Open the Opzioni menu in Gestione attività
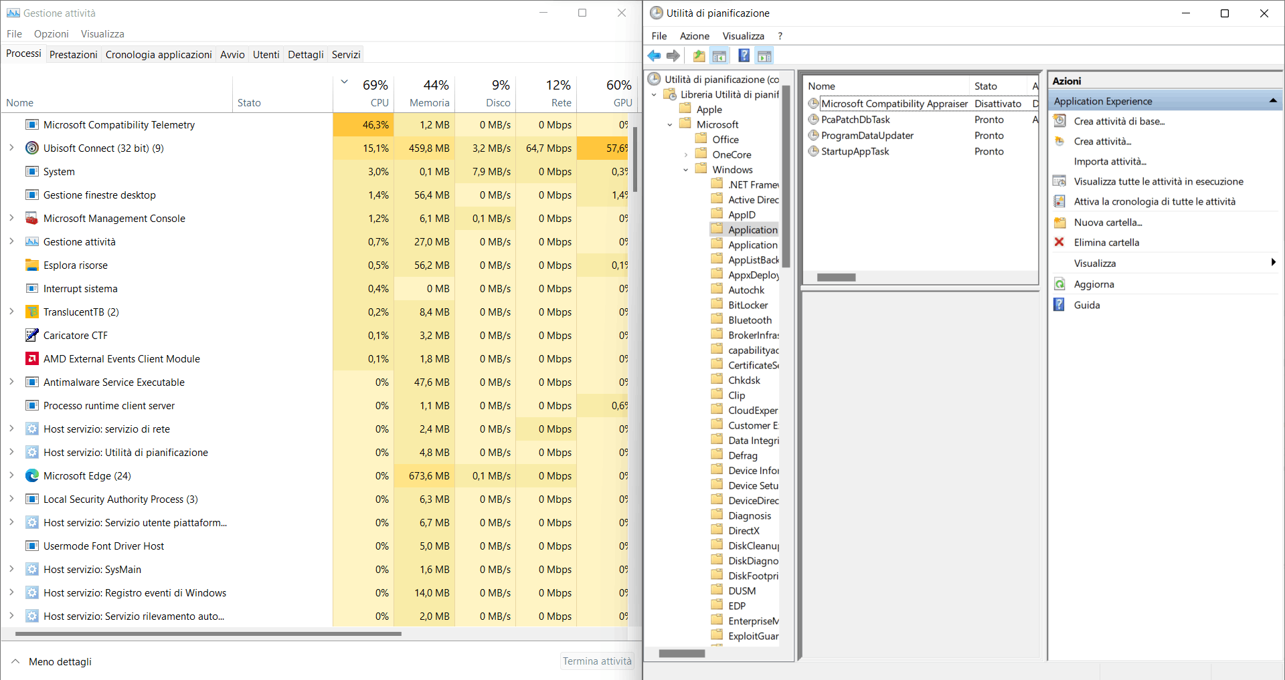This screenshot has width=1285, height=680. point(52,34)
